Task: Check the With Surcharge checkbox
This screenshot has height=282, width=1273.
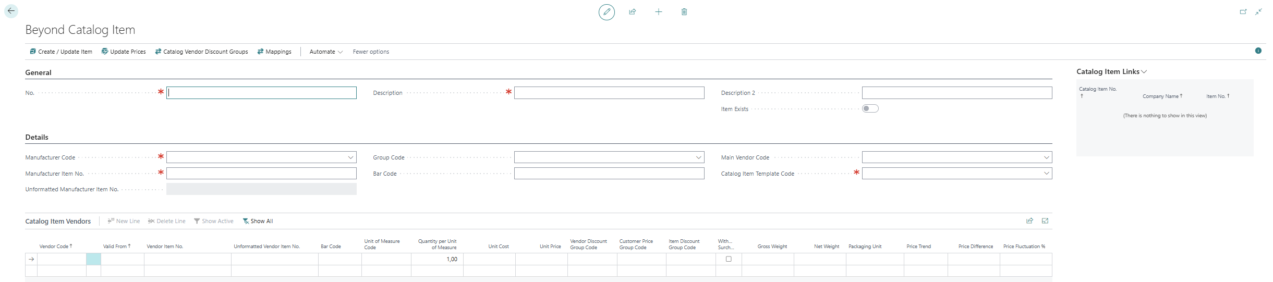Action: (x=729, y=259)
